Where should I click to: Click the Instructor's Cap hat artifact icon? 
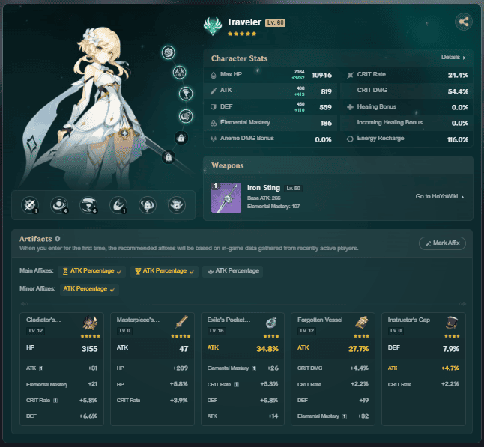tap(452, 323)
